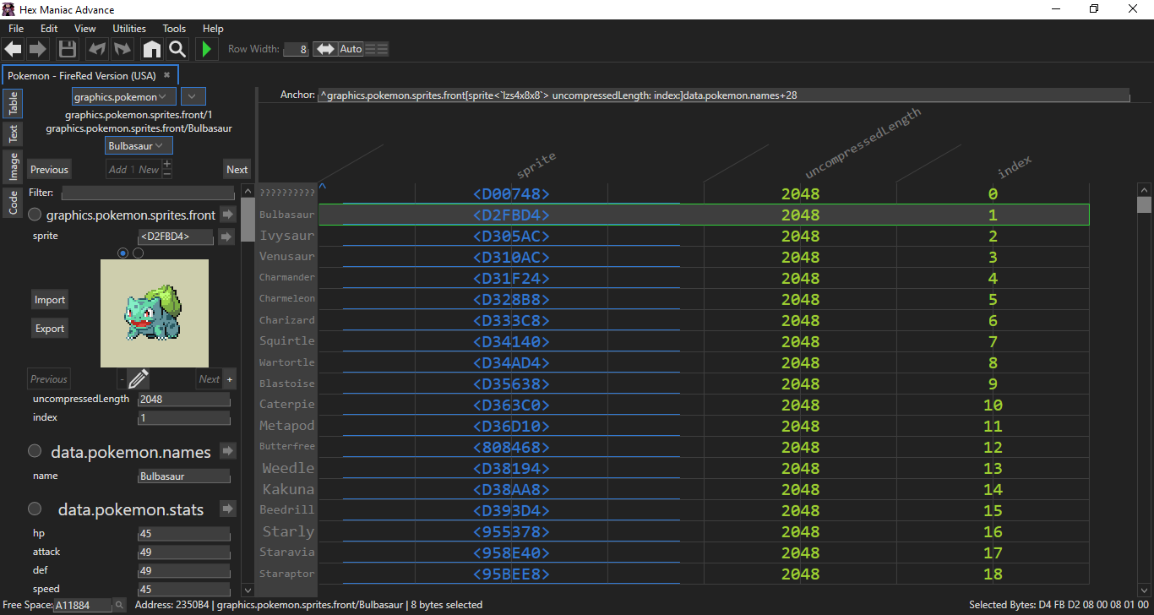Click the arrow next to sprite pointer field

226,237
